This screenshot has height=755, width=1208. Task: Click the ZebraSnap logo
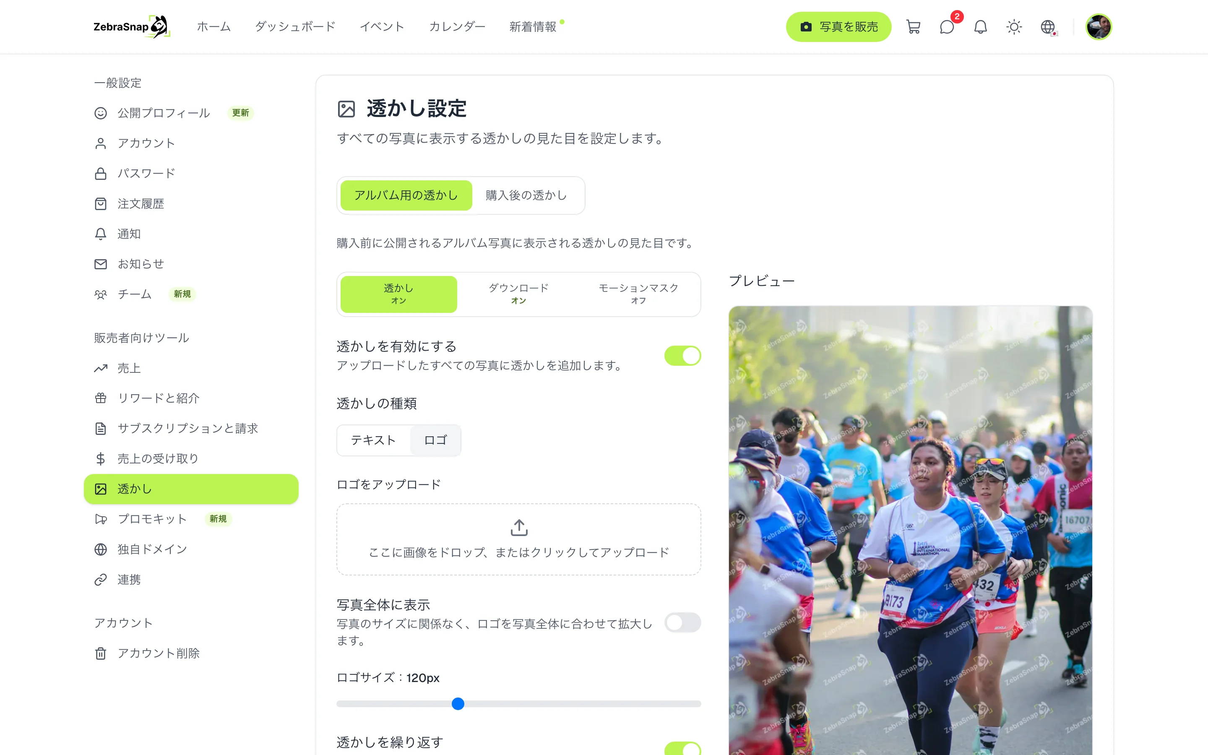(x=132, y=27)
